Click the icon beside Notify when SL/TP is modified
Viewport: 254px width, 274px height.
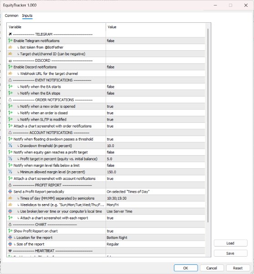pyautogui.click(x=10, y=119)
